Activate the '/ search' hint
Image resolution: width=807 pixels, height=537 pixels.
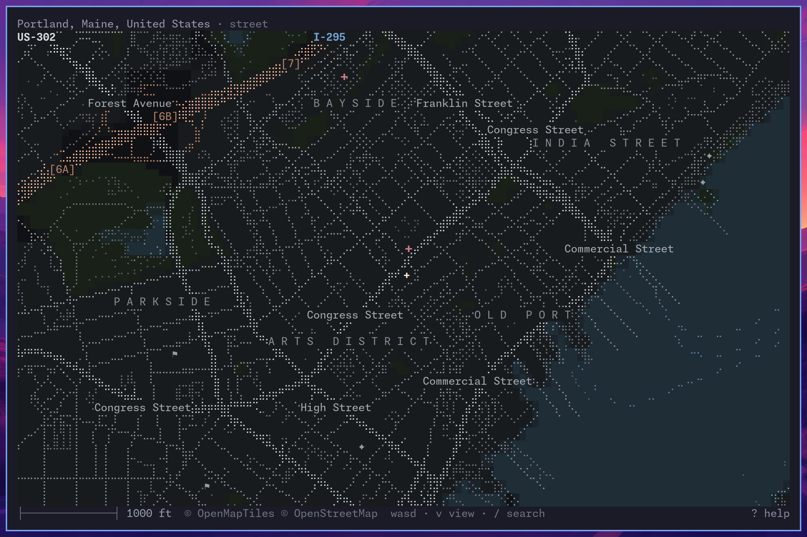tap(519, 513)
